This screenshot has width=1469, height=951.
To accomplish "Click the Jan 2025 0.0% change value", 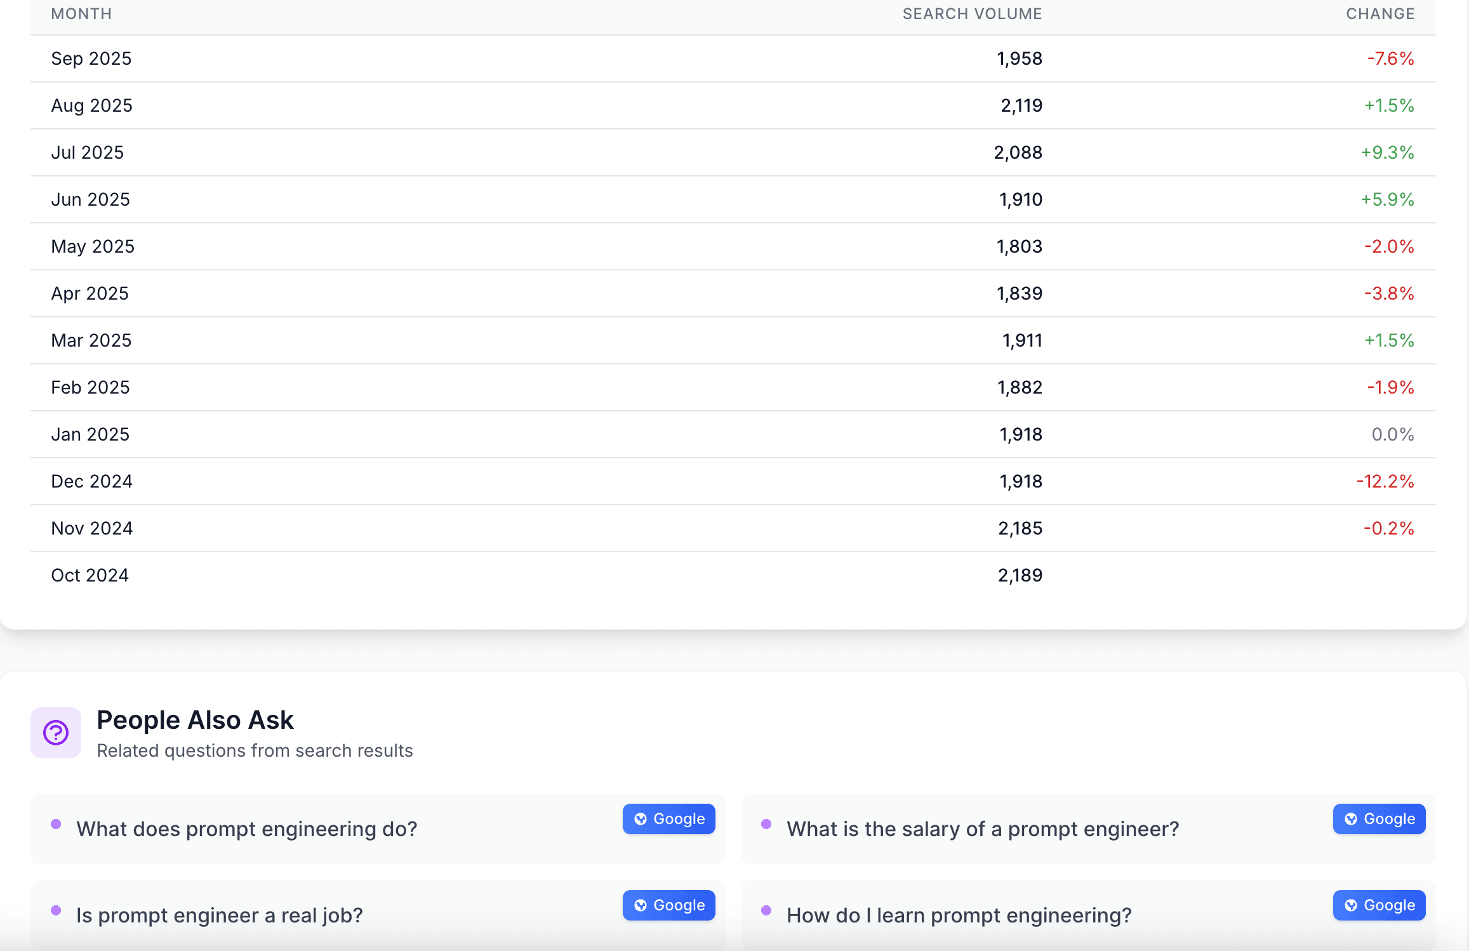I will coord(1392,434).
